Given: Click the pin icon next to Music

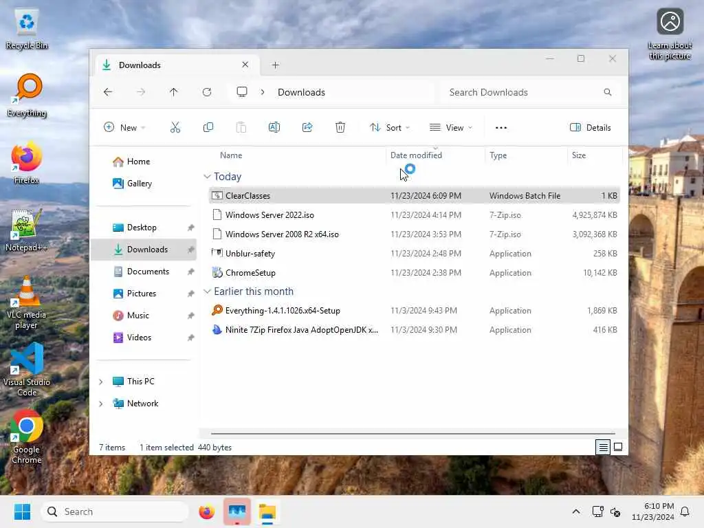Looking at the screenshot, I should click(191, 316).
